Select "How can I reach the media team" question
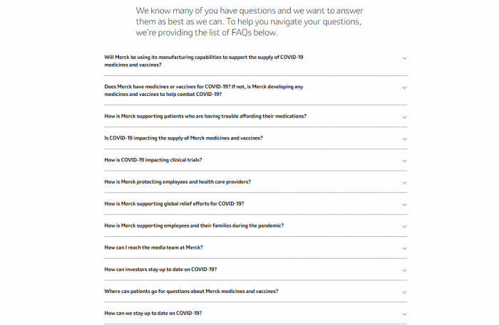Screen dimensions: 499x325 pos(153,247)
